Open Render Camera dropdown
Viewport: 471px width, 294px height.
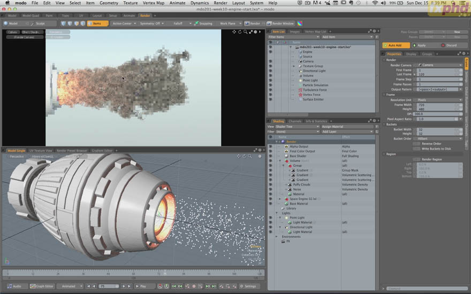click(x=438, y=65)
